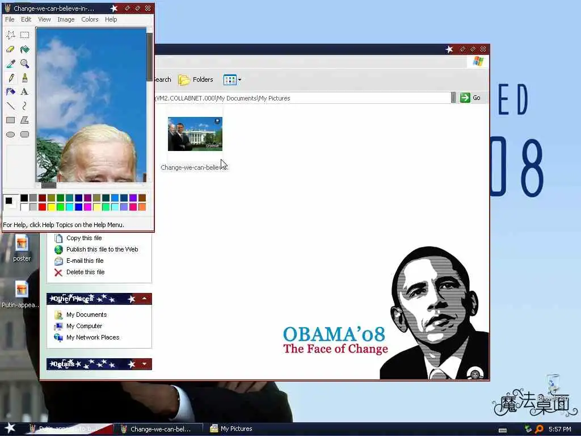The image size is (581, 436).
Task: Select the Brush tool
Action: click(x=24, y=78)
